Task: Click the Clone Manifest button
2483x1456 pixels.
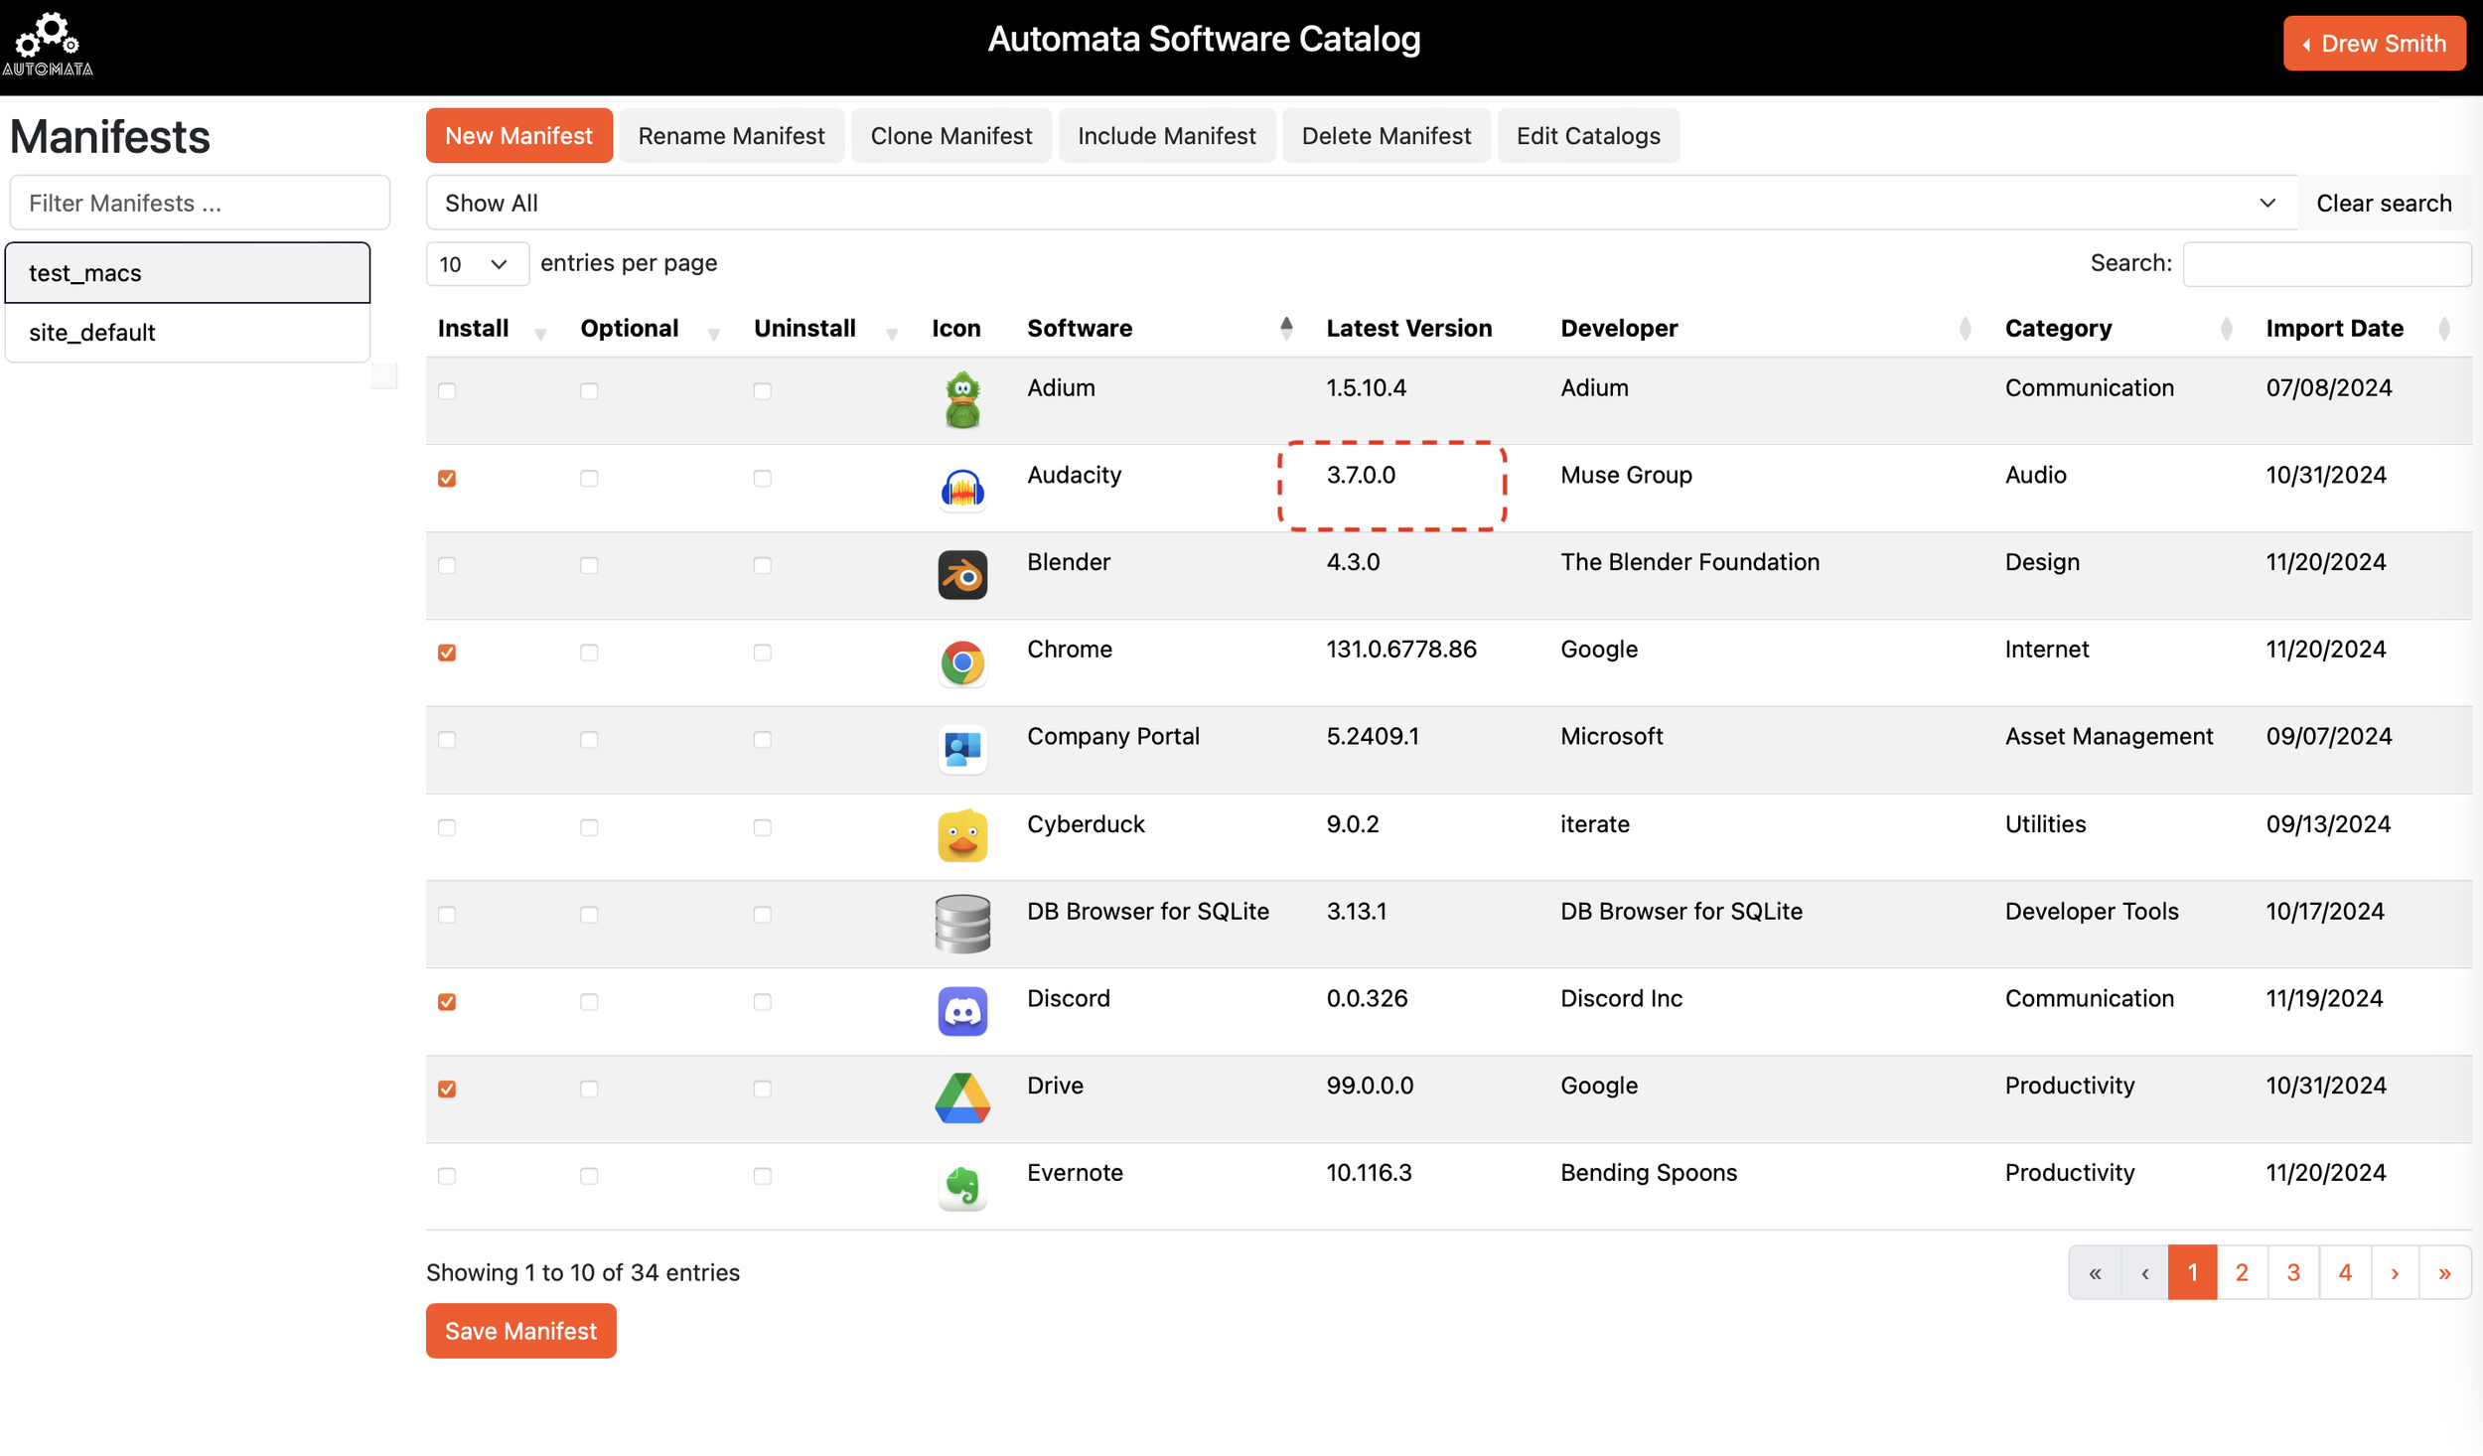Action: (950, 136)
